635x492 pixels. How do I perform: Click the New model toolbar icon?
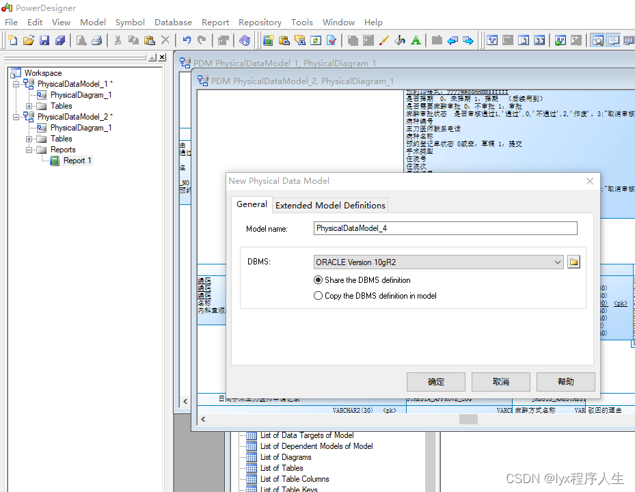pyautogui.click(x=13, y=40)
